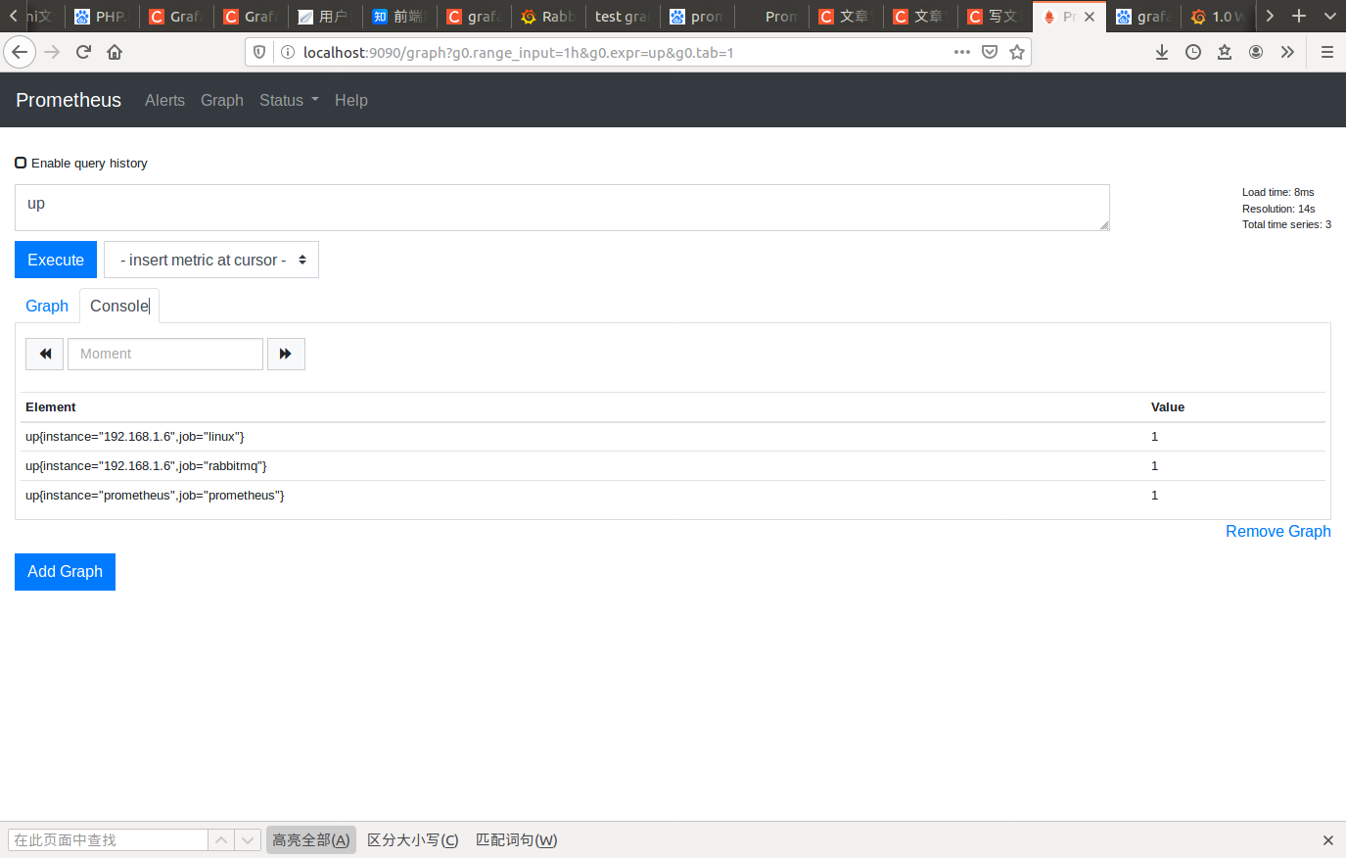Switch to the Graph tab

46,306
